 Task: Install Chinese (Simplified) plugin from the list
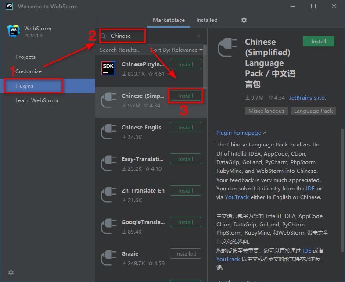click(186, 96)
